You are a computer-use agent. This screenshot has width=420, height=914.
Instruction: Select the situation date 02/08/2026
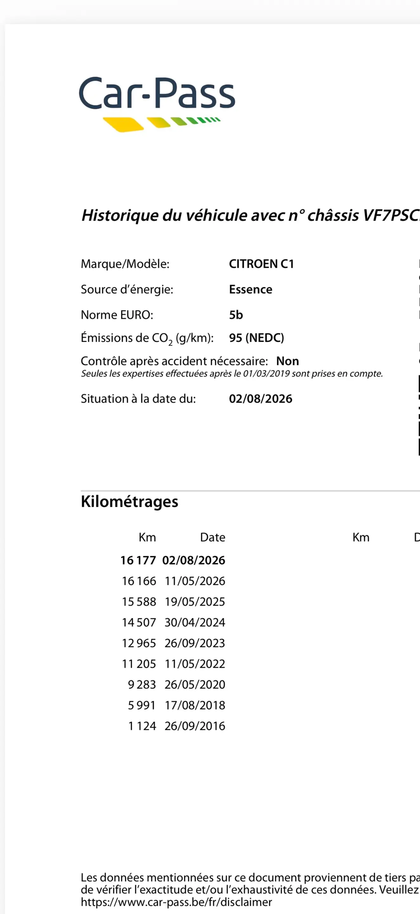pos(261,399)
